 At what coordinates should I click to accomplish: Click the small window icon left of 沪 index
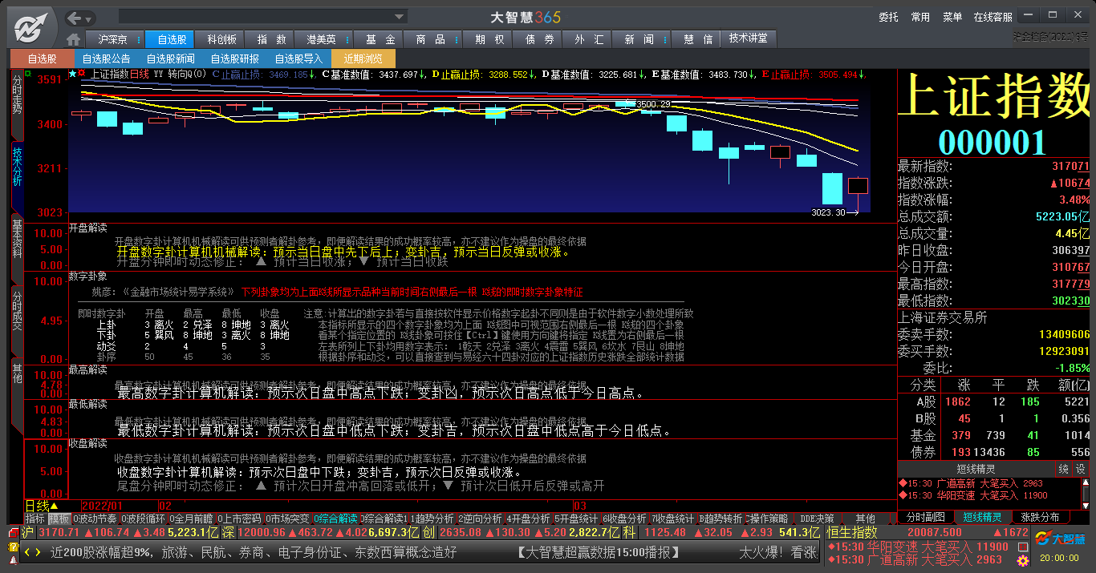[13, 532]
